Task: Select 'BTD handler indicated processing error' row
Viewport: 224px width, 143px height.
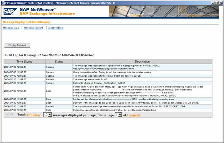Action: [x=108, y=99]
